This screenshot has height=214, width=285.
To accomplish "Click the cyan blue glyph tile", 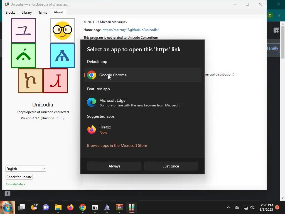I will [x=62, y=56].
